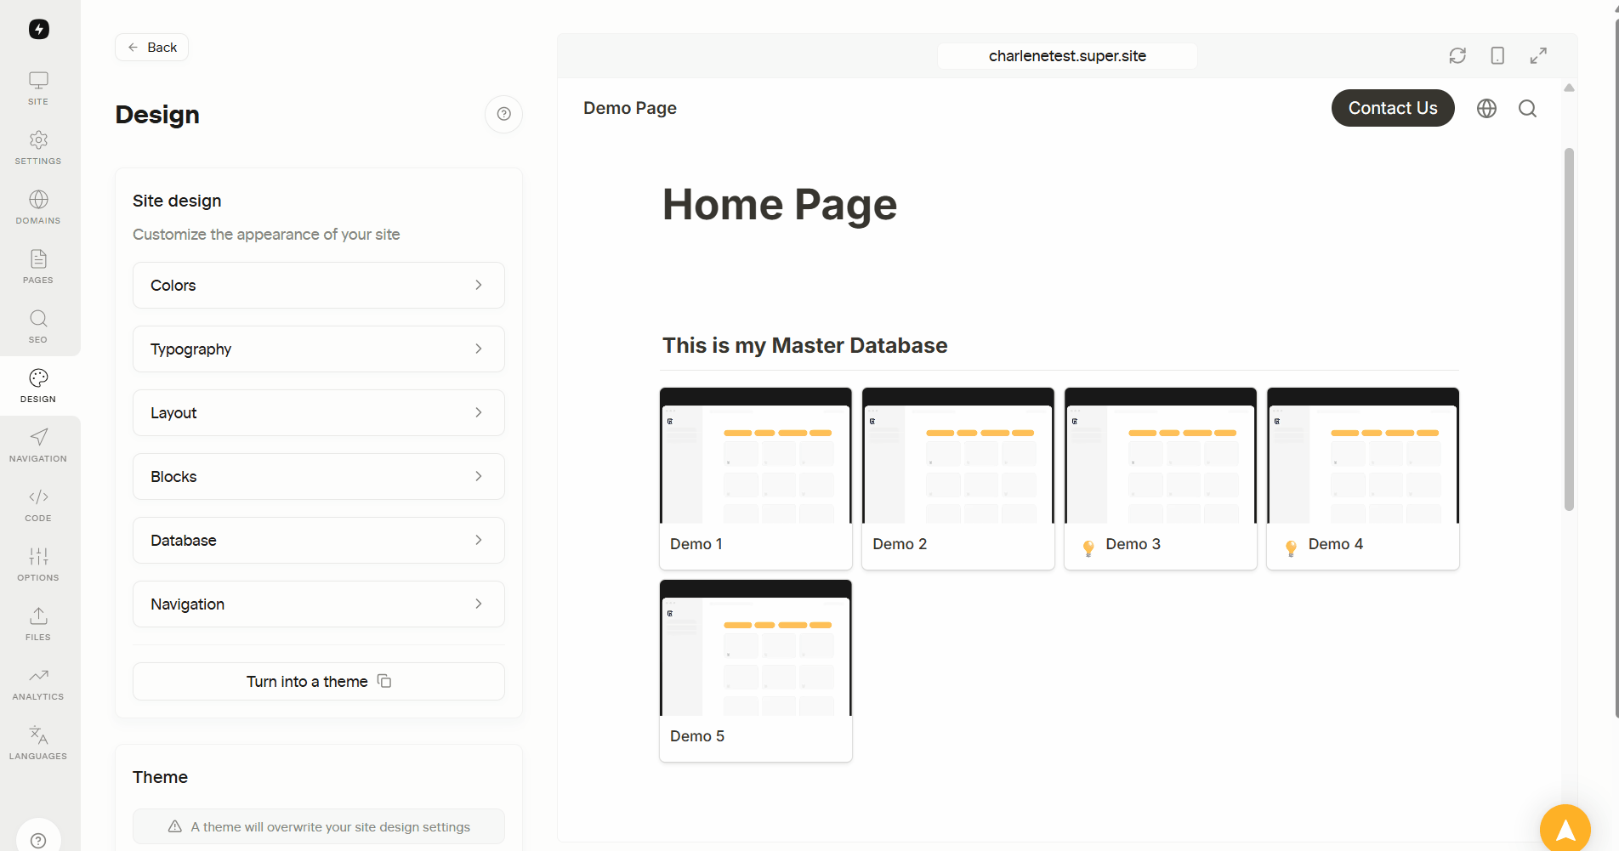
Task: Click the charlenetest.super.site URL field
Action: (x=1067, y=55)
